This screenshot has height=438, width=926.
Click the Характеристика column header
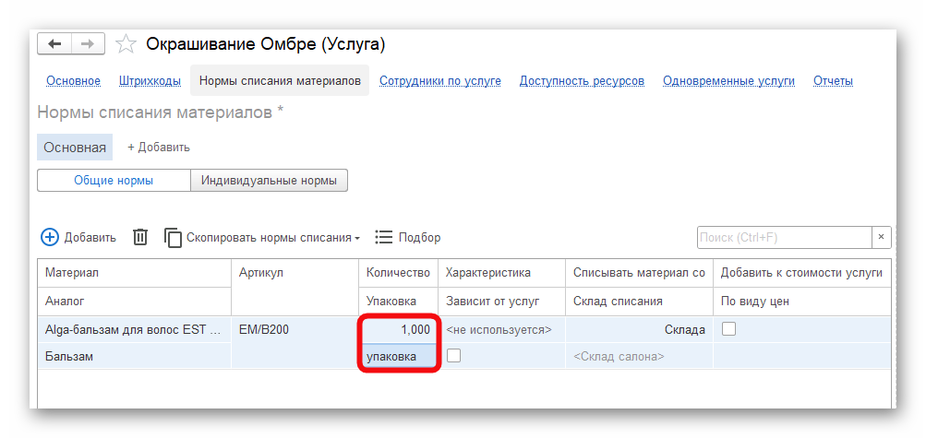tap(501, 272)
